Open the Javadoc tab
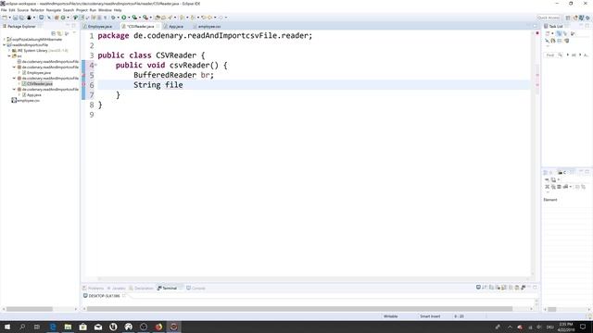The height and width of the screenshot is (333, 593). coord(119,288)
